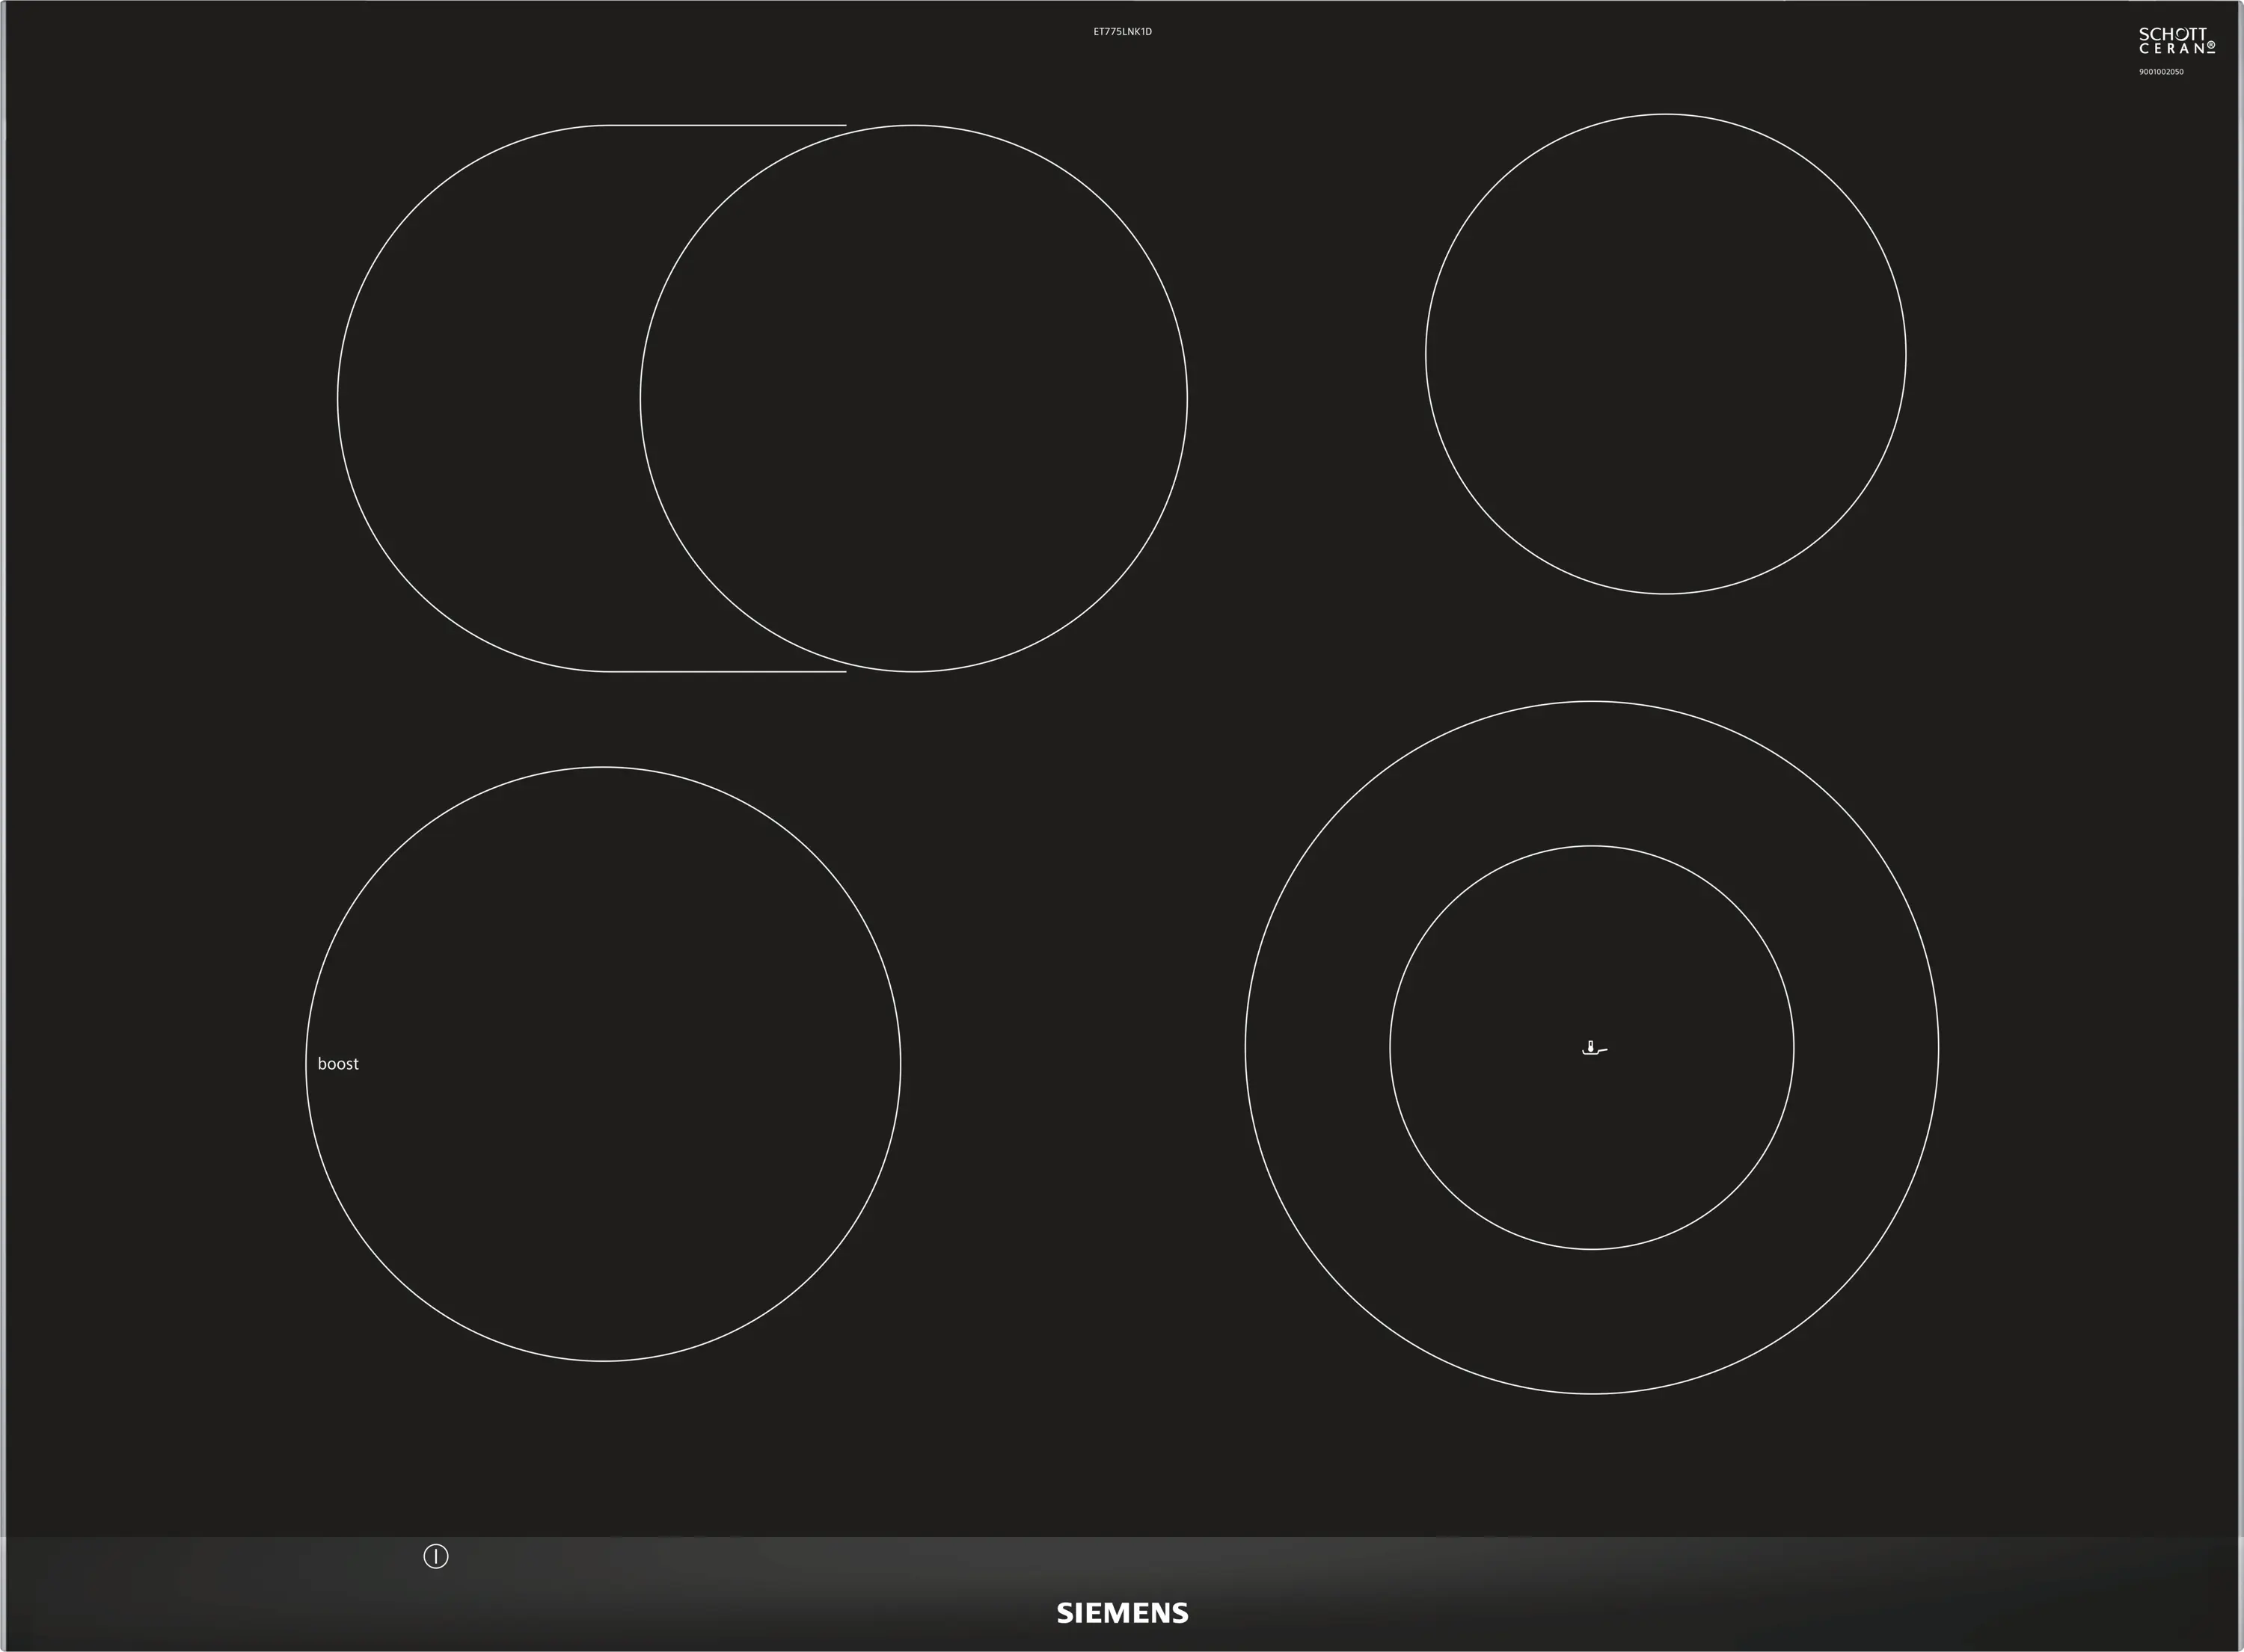The height and width of the screenshot is (1652, 2244).
Task: Click the SIEMENS logo on control strip
Action: click(x=1123, y=1613)
